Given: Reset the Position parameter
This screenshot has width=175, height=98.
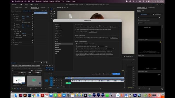Looking at the screenshot, I should [33, 16].
